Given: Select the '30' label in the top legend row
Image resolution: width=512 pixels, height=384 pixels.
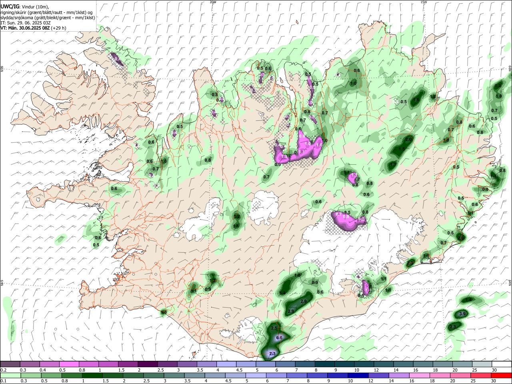Looking at the screenshot, I should click(x=494, y=370).
